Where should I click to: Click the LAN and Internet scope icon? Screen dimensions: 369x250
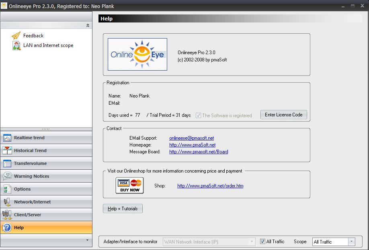[16, 45]
